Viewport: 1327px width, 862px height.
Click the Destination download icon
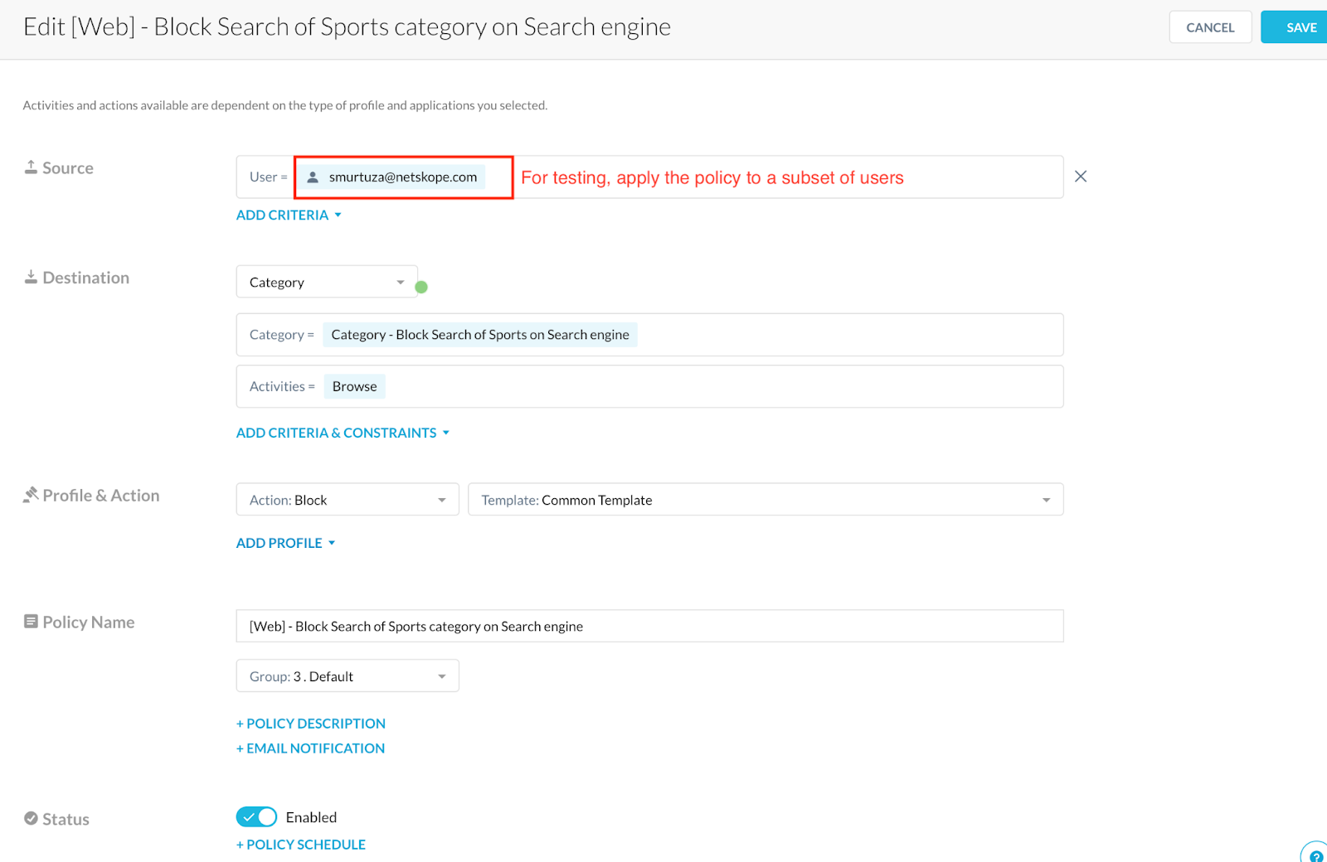(31, 277)
